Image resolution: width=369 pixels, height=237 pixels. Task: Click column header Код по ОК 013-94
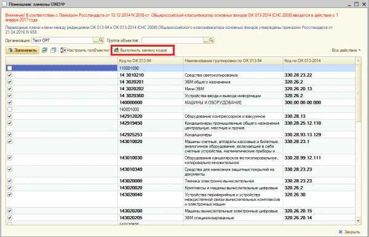pyautogui.click(x=150, y=61)
